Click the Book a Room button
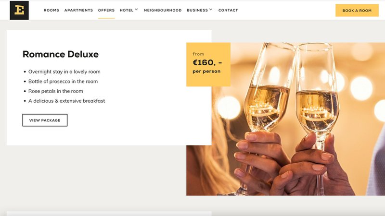The width and height of the screenshot is (385, 216). coord(357,11)
